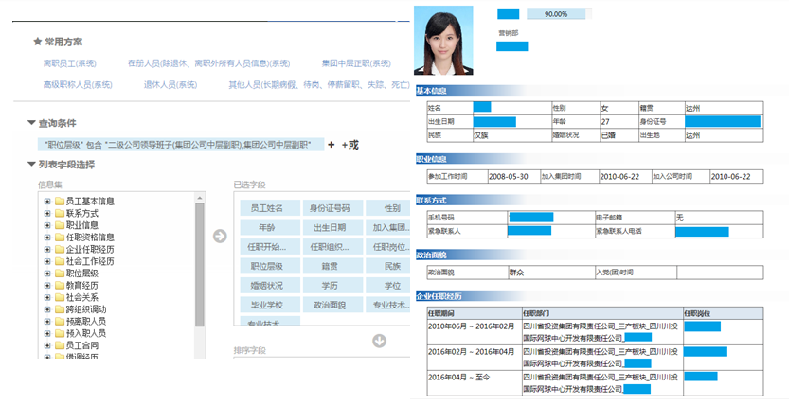
Task: Click the down arrow icon below selected fields
Action: [379, 341]
